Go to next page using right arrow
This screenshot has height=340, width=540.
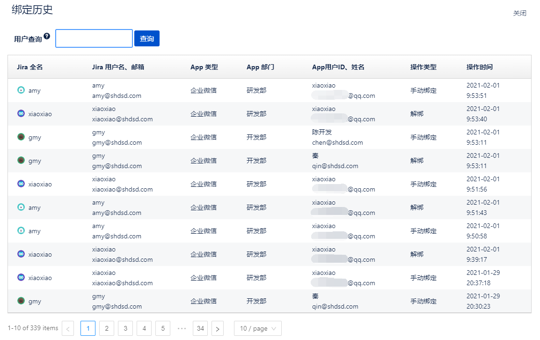217,329
